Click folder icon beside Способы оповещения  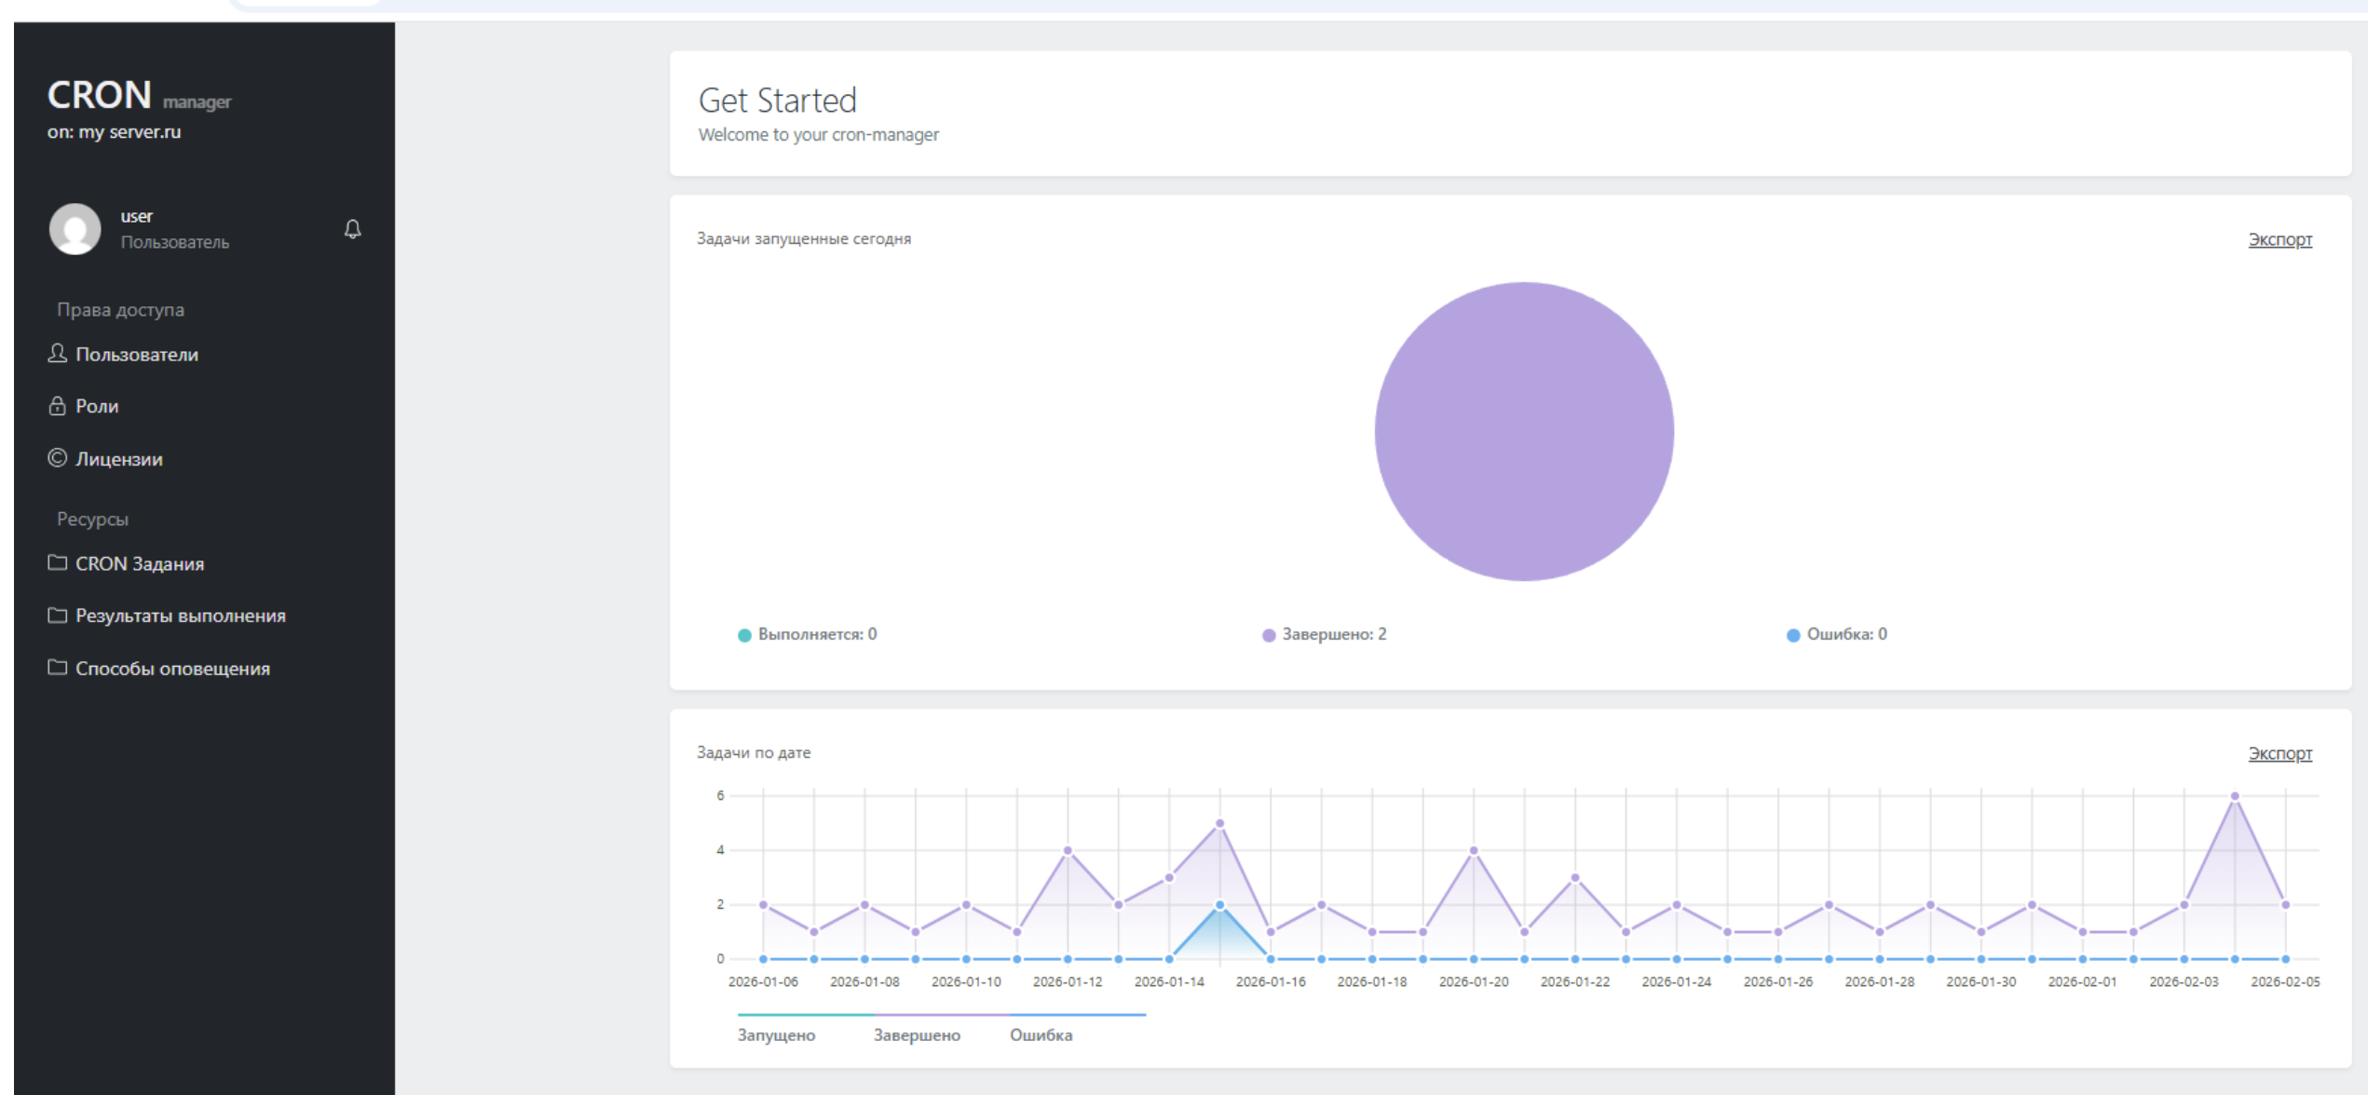pyautogui.click(x=57, y=668)
